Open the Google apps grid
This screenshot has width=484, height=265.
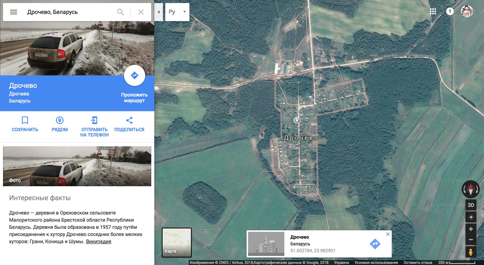433,11
